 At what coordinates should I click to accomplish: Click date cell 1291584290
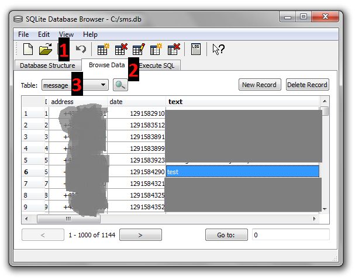(x=136, y=172)
